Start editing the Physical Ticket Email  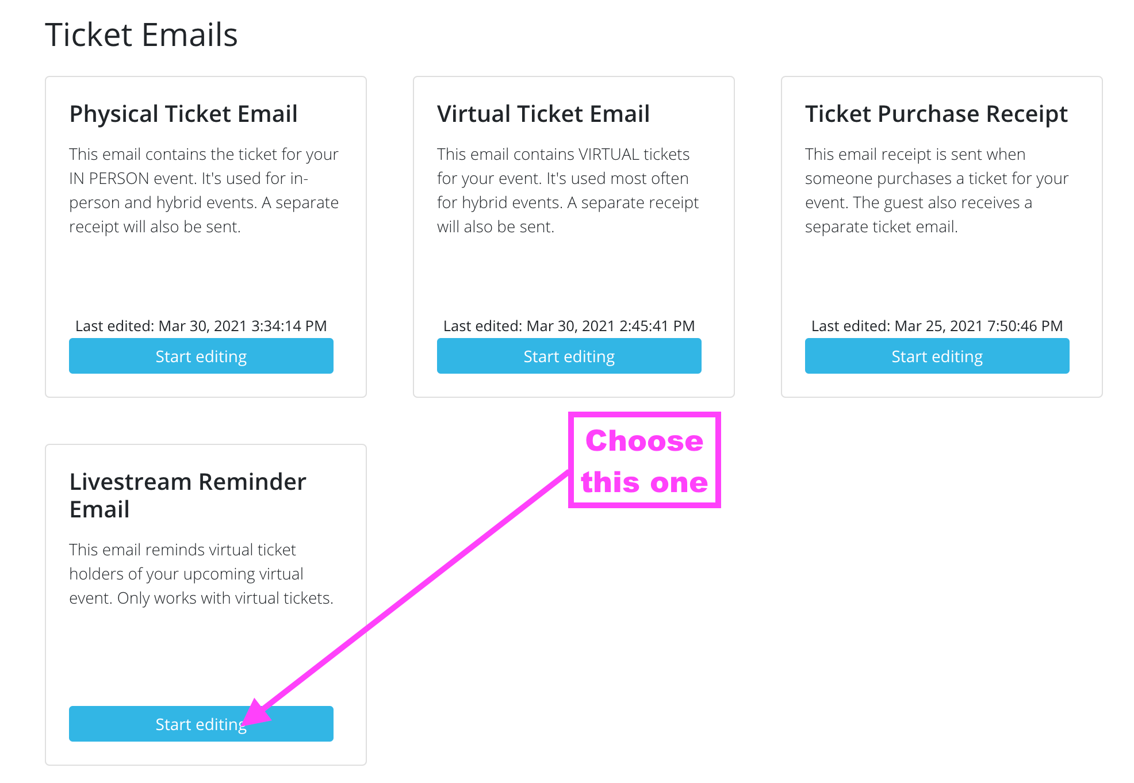coord(201,356)
